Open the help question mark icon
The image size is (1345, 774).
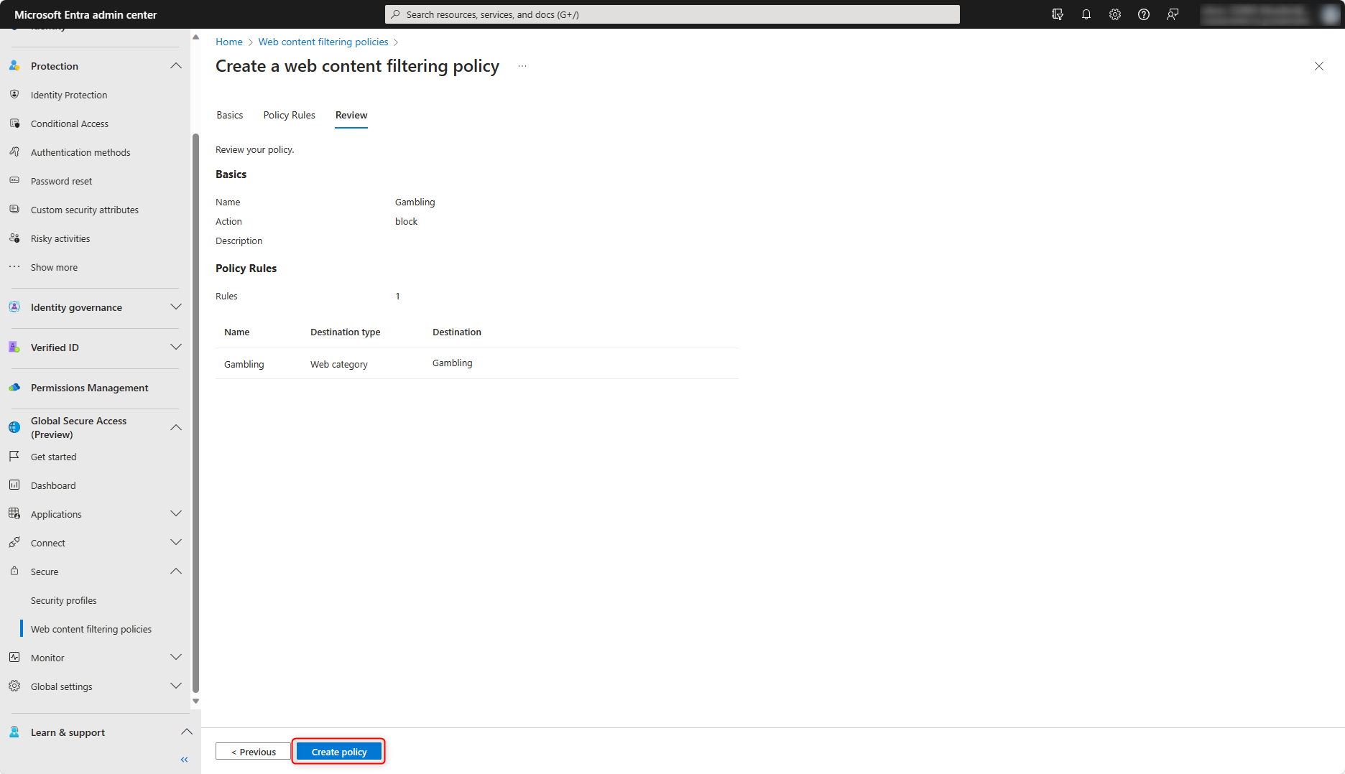coord(1143,14)
